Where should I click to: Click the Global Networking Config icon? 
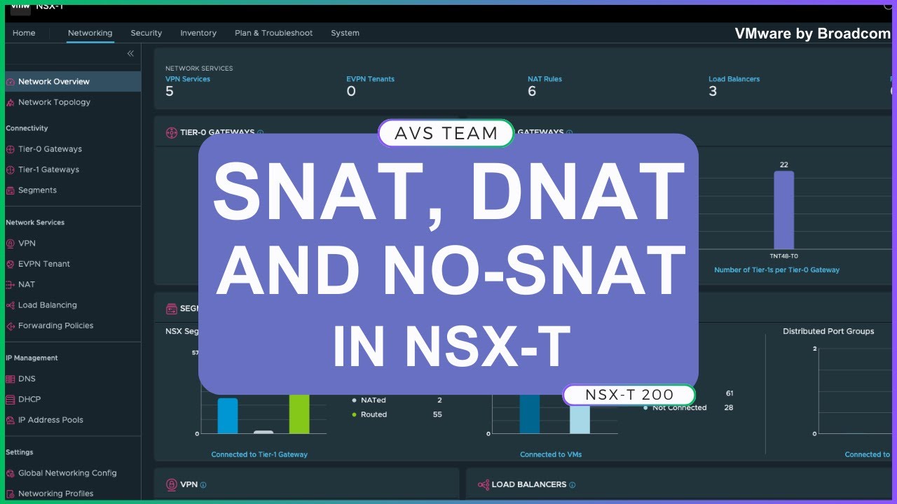[x=11, y=473]
